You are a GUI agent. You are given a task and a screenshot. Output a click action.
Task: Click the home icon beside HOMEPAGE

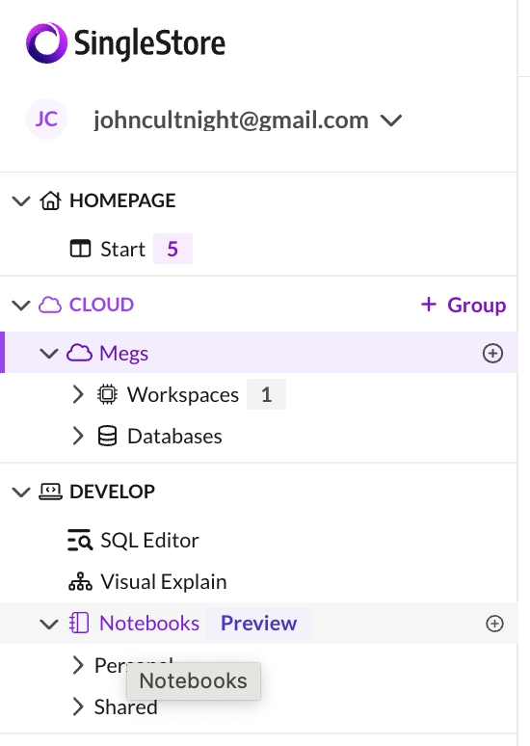coord(50,200)
